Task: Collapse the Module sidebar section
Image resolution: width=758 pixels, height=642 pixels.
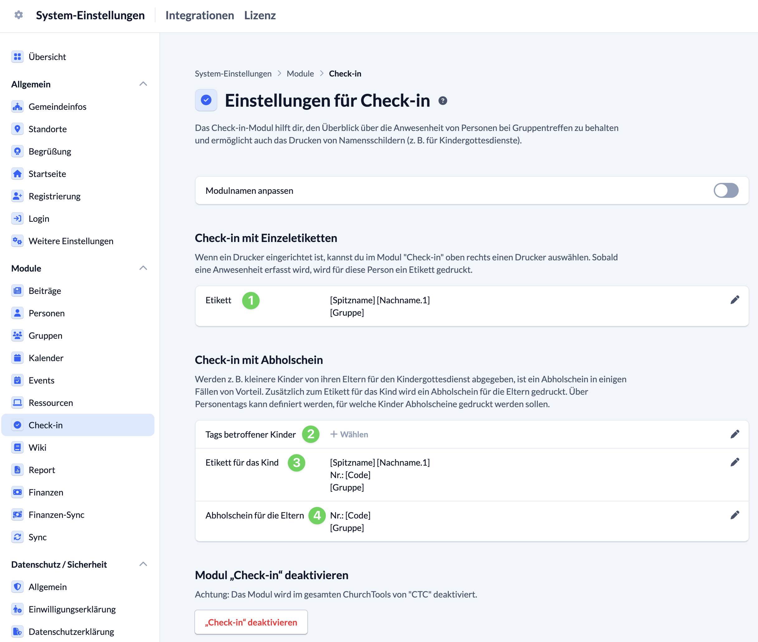Action: [x=143, y=268]
